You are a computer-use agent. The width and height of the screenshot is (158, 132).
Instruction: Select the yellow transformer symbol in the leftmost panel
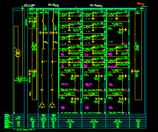point(18,53)
